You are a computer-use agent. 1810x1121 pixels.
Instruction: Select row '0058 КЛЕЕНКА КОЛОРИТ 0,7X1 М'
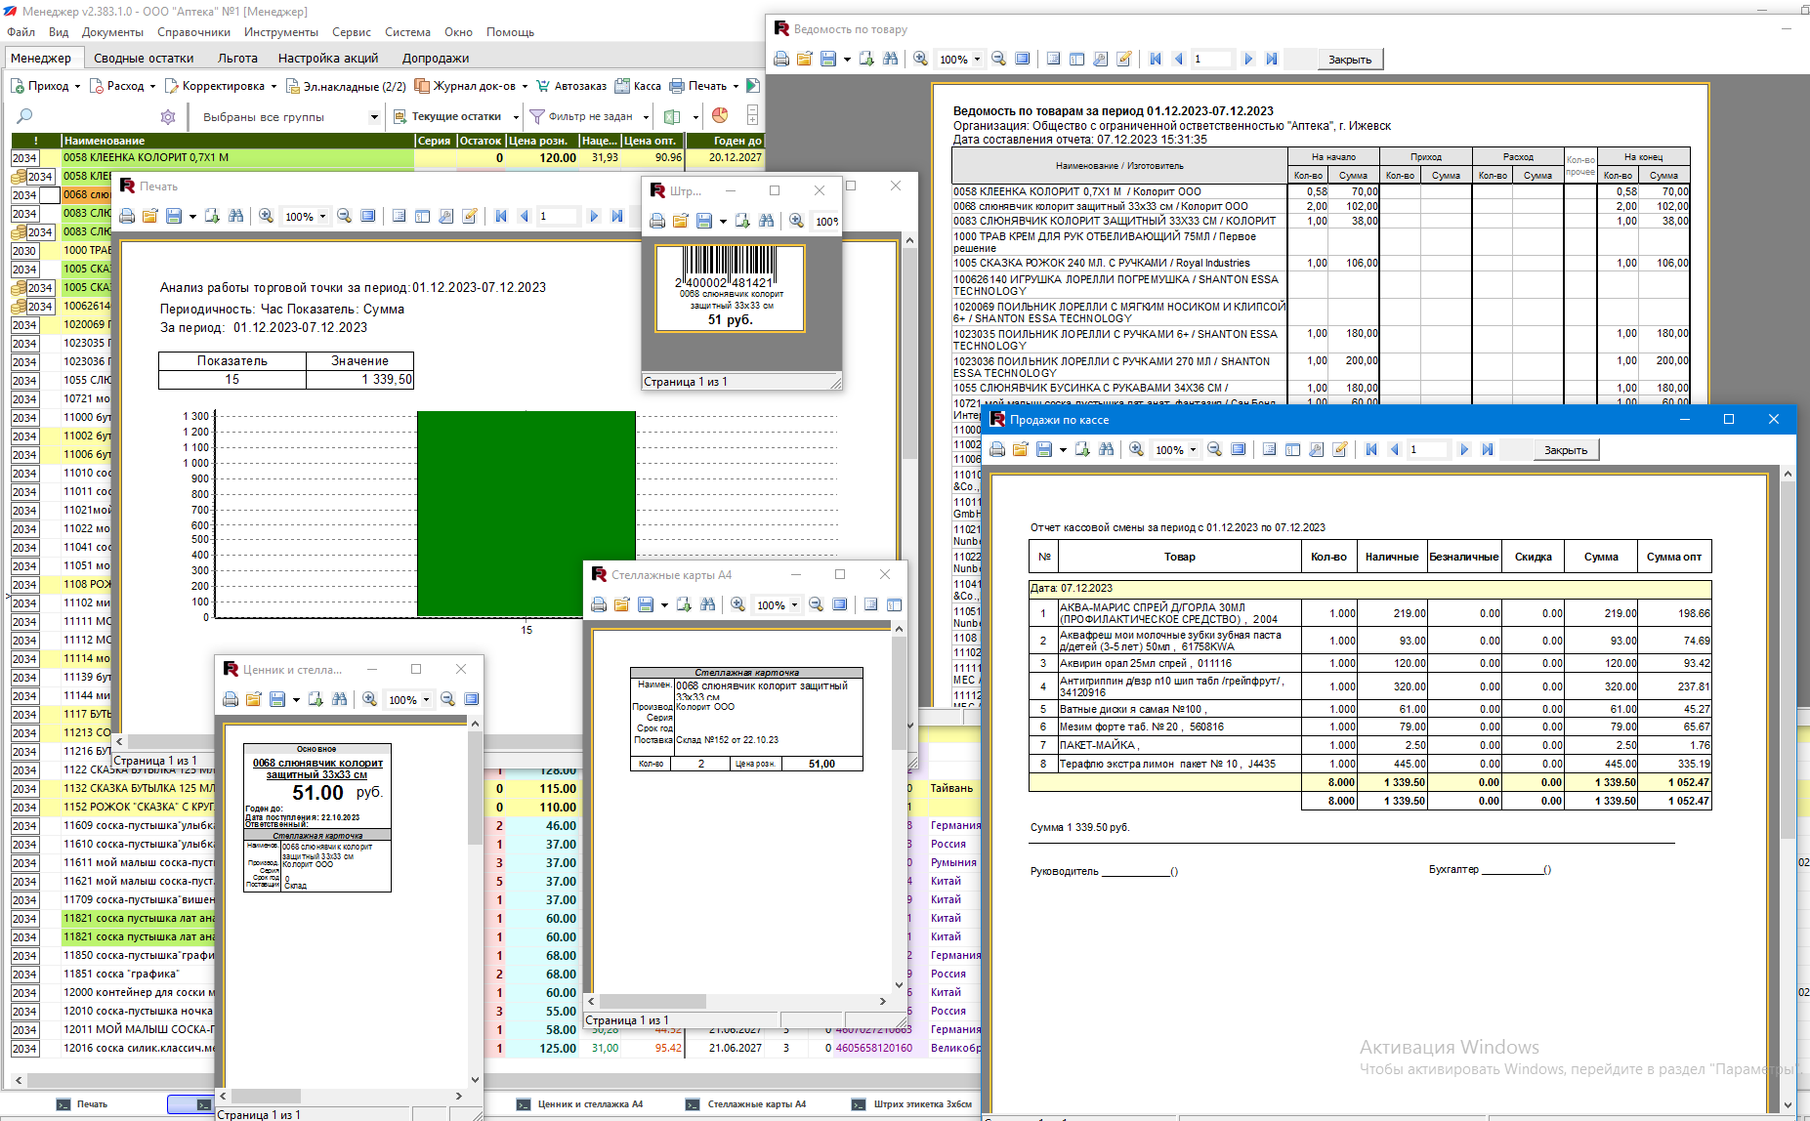(x=387, y=157)
